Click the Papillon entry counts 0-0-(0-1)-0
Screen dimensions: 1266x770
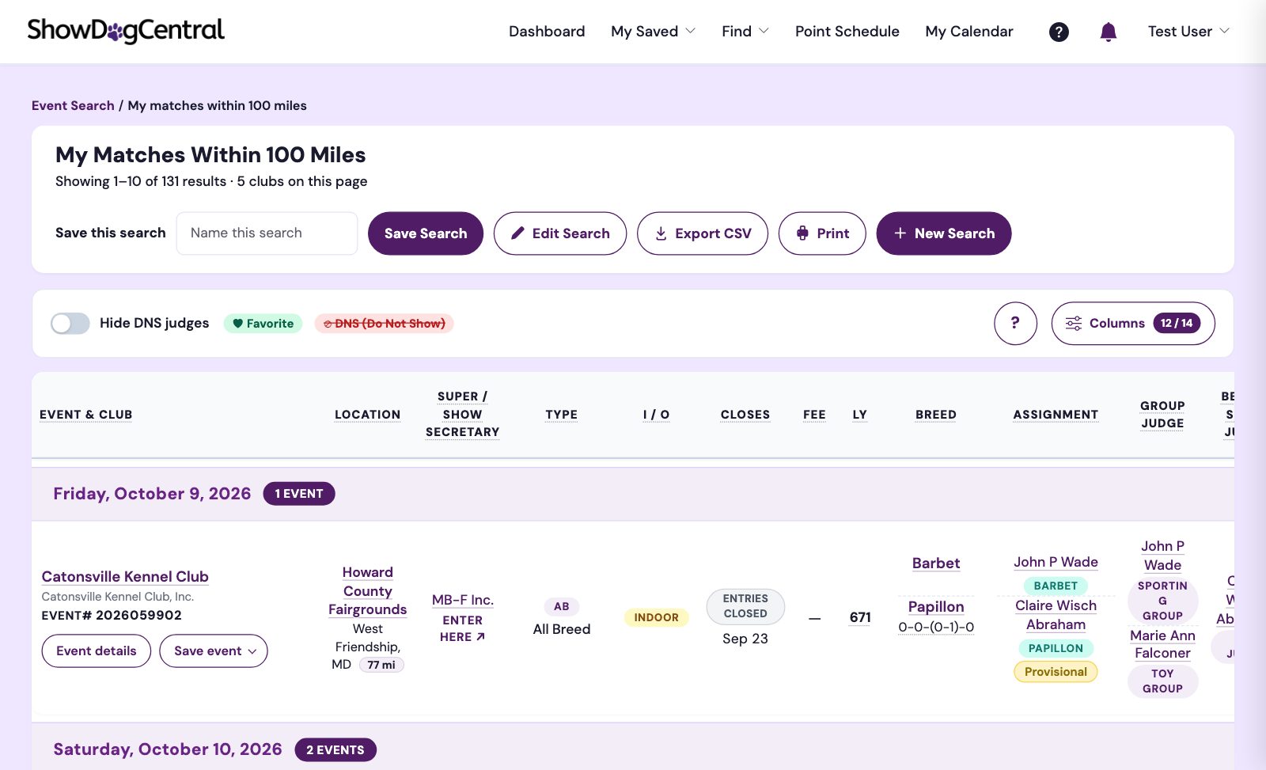(x=936, y=628)
